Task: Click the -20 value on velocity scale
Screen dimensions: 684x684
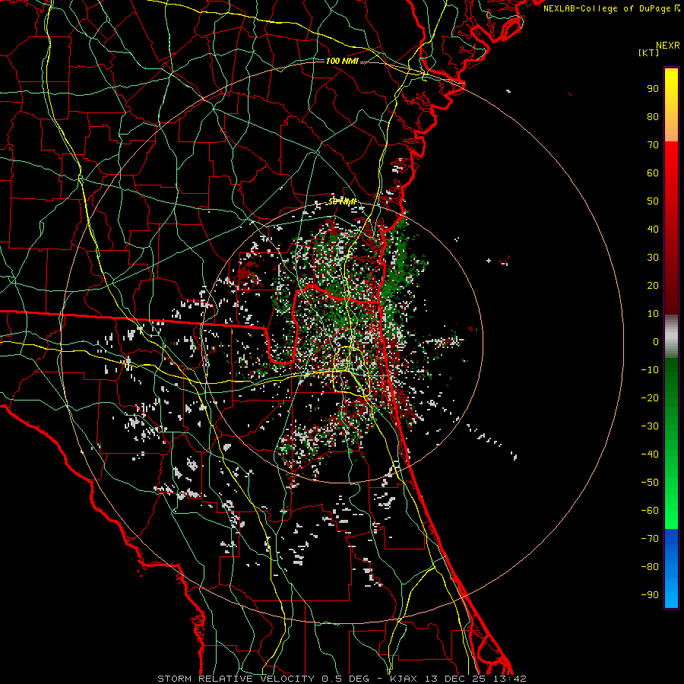Action: pos(650,398)
